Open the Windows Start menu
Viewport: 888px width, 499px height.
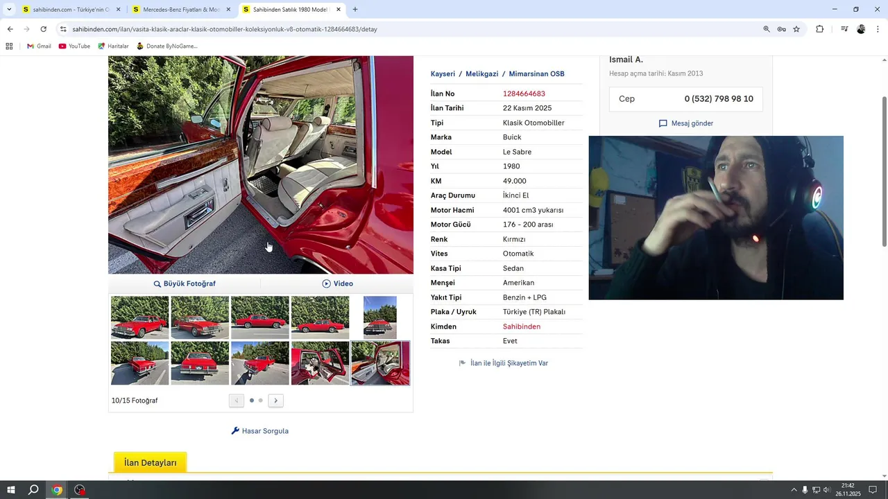click(x=11, y=490)
